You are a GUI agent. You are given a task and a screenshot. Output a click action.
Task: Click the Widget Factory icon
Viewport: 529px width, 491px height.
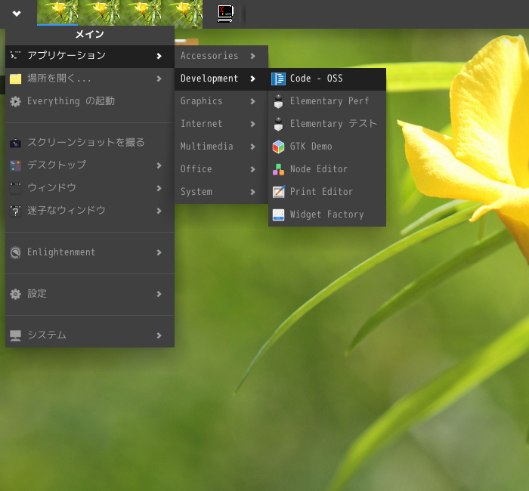click(x=278, y=215)
